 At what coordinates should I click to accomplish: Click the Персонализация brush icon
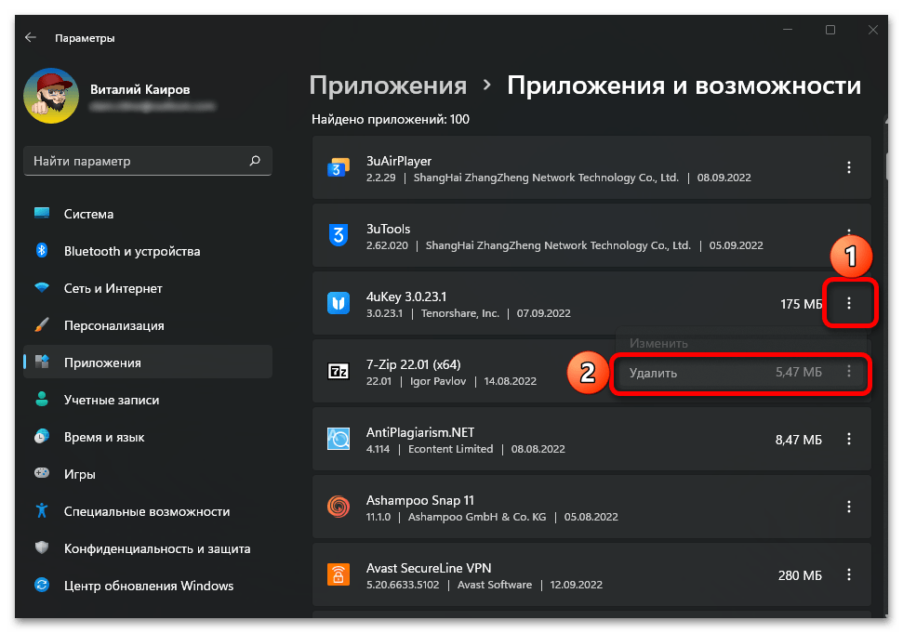point(42,324)
